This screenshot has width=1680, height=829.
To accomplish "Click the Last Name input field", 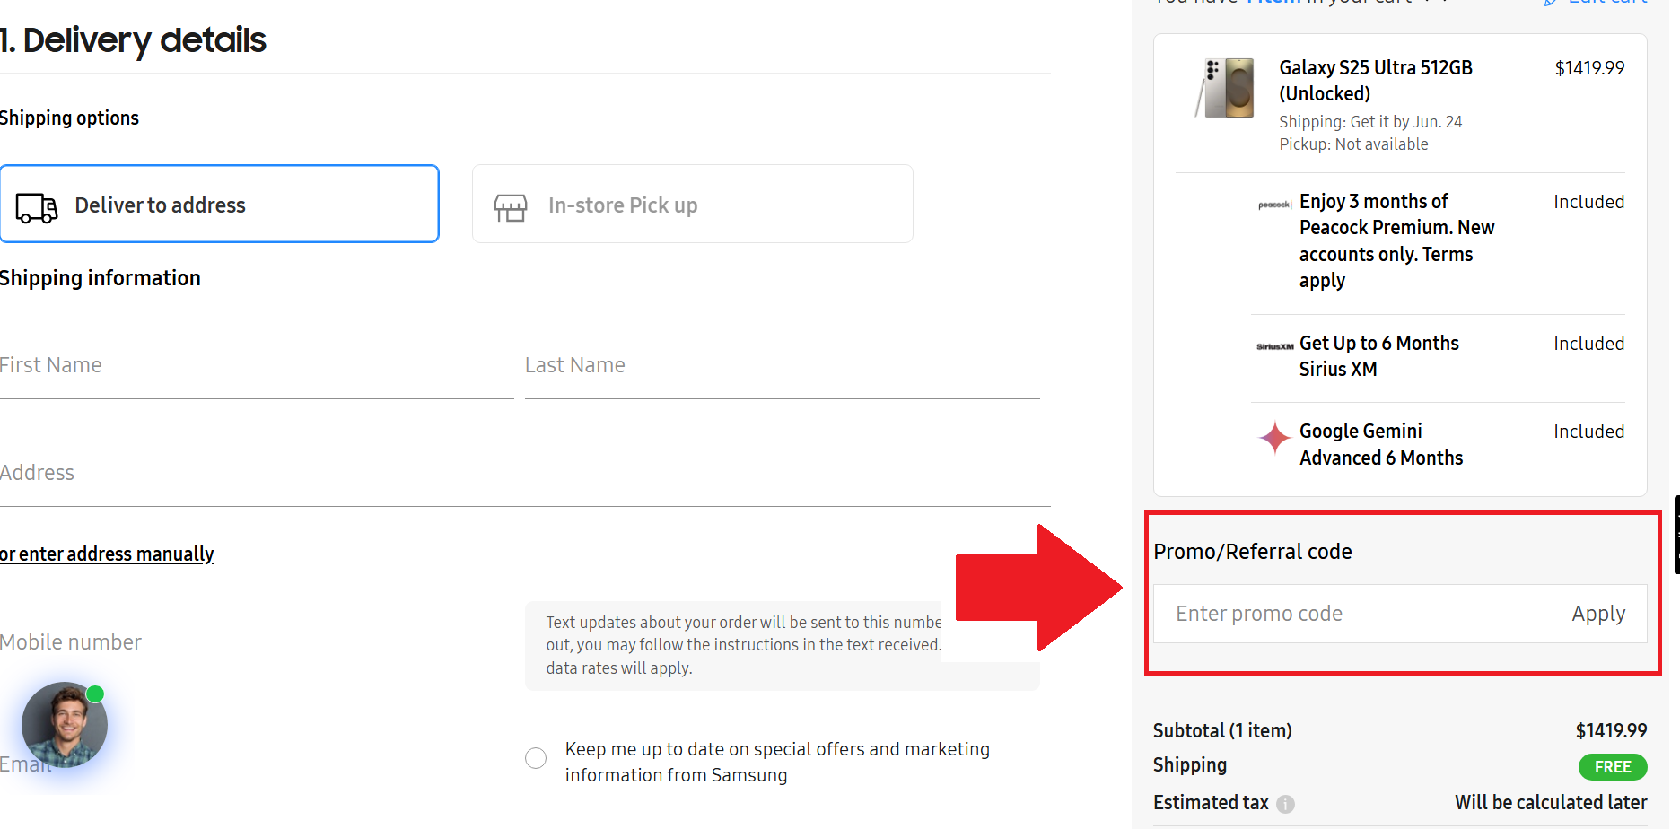I will pyautogui.click(x=782, y=366).
